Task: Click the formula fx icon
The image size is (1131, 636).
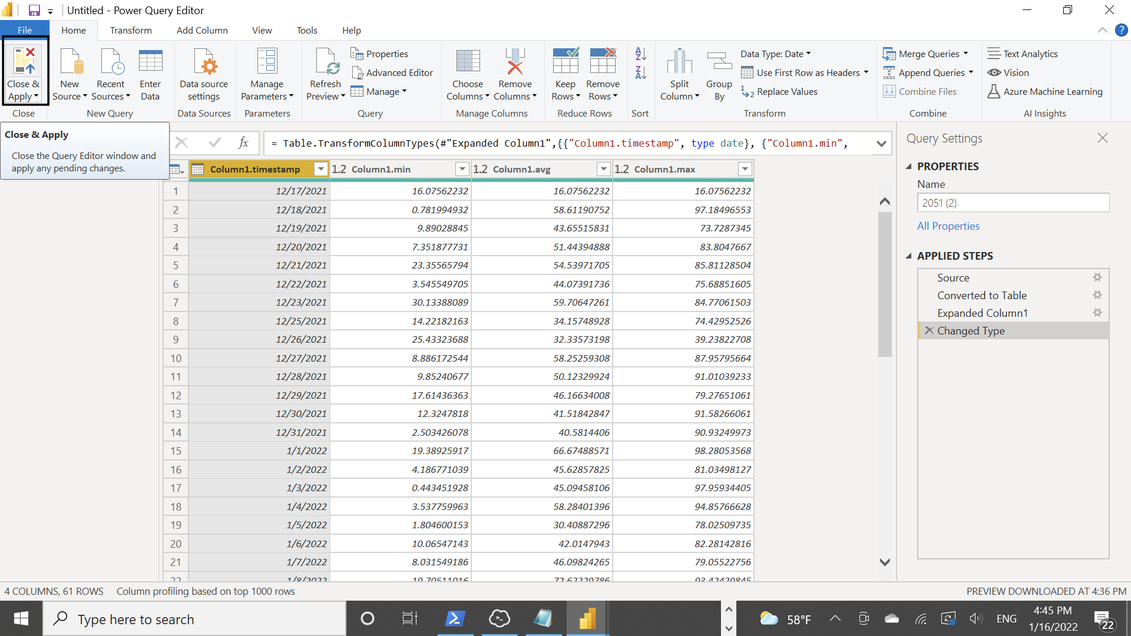Action: click(243, 143)
